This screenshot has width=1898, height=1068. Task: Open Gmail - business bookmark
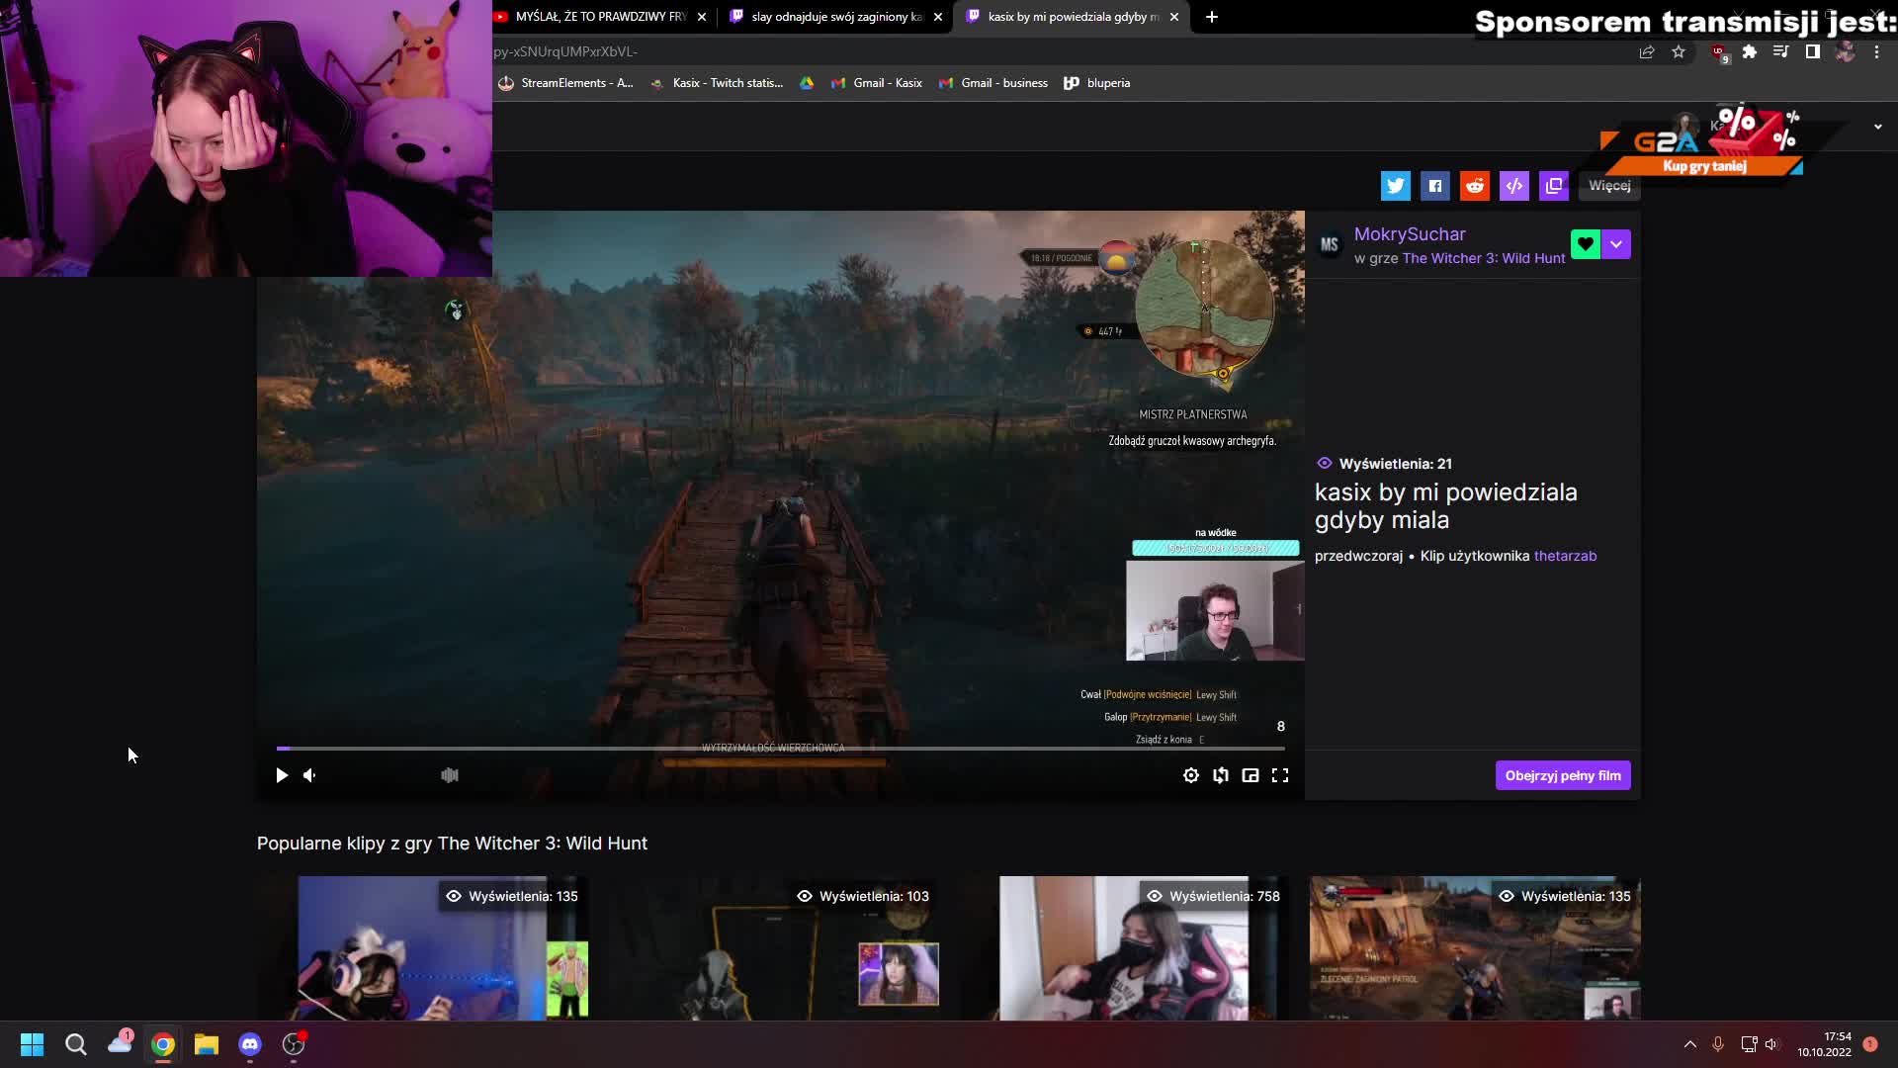[x=993, y=83]
